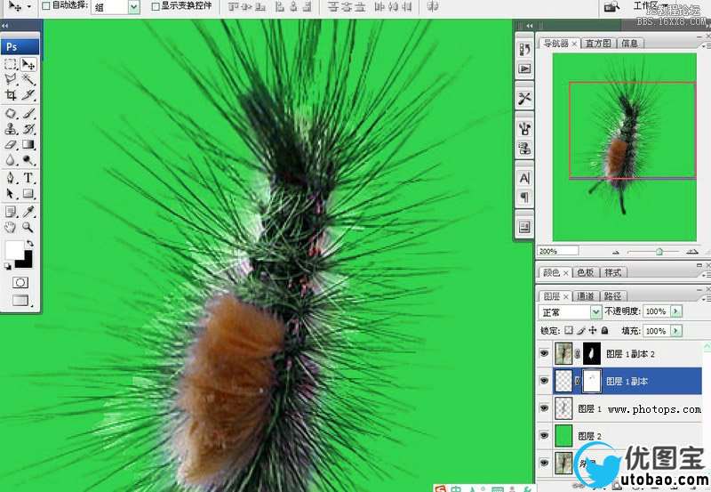
Task: Select the Move tool in toolbox
Action: click(28, 64)
